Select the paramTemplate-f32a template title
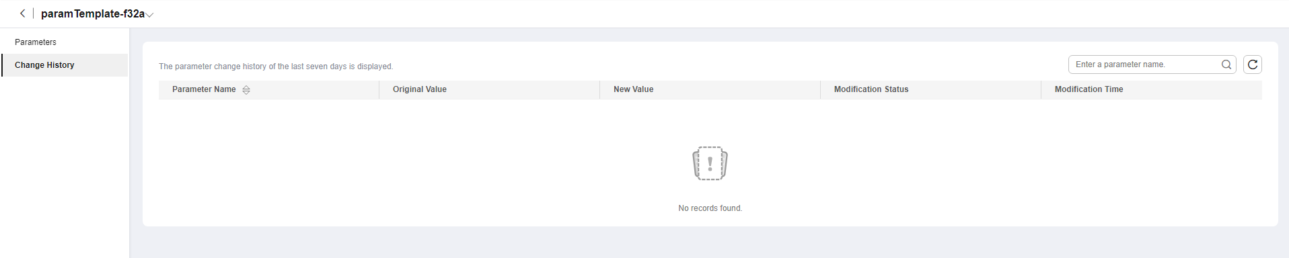Screen dimensions: 1289x258 pyautogui.click(x=93, y=13)
